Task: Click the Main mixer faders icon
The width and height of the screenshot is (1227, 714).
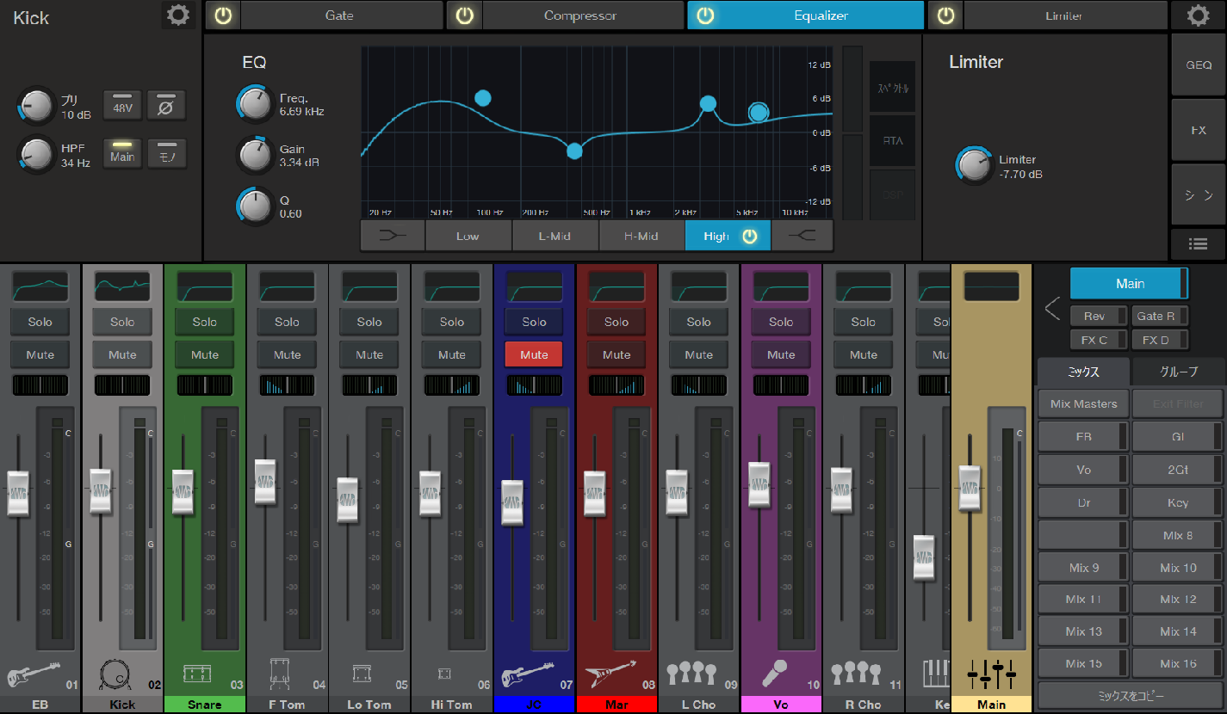Action: point(992,674)
